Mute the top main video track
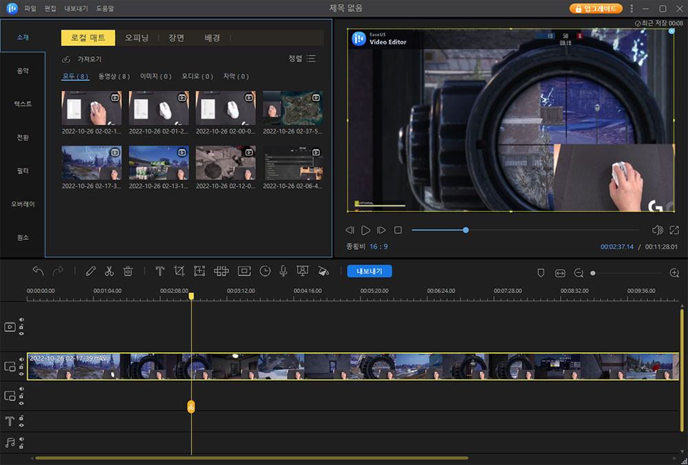Screen dimensions: 688x465 (21, 320)
